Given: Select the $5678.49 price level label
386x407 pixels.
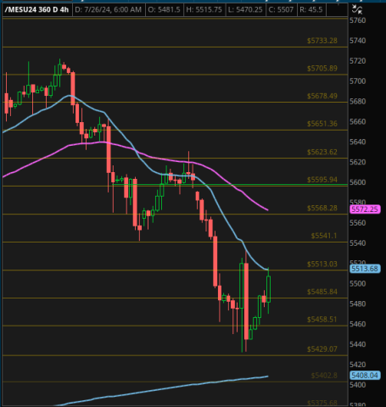Looking at the screenshot, I should (322, 96).
